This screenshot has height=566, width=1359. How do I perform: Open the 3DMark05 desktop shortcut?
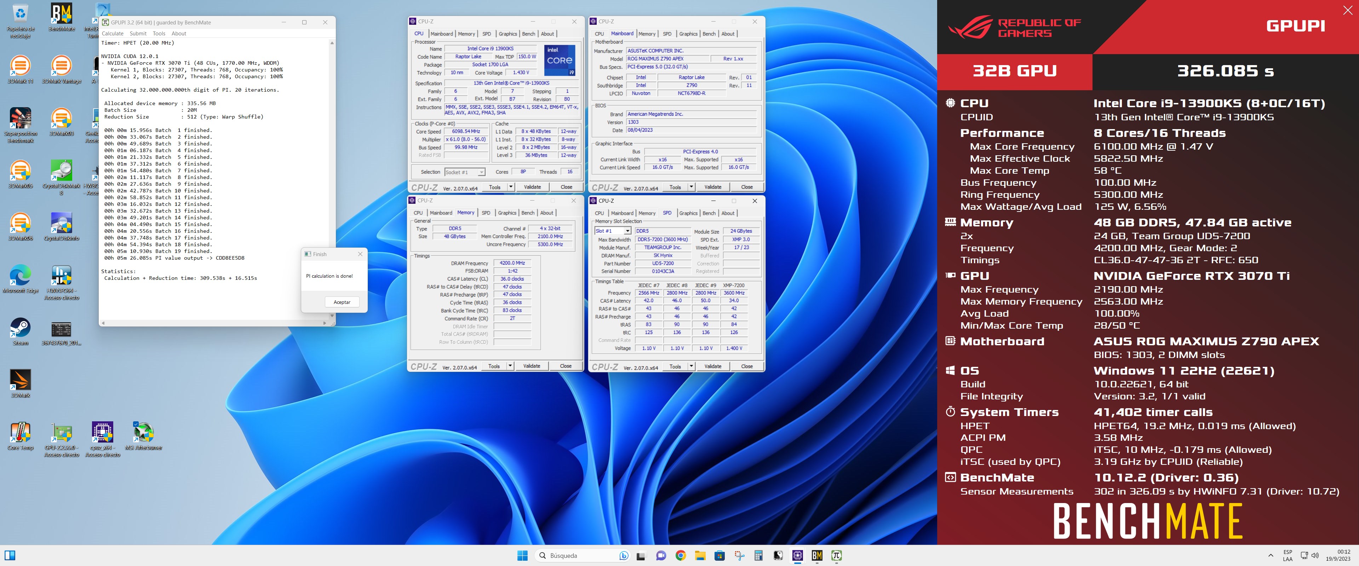pyautogui.click(x=20, y=174)
